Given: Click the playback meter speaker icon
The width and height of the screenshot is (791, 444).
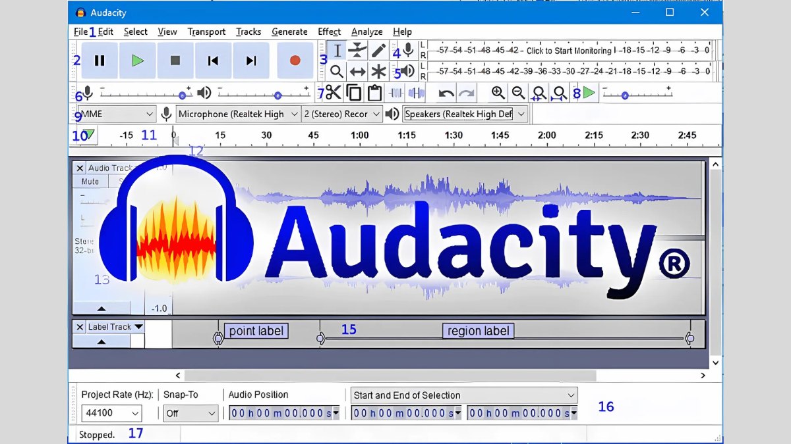Looking at the screenshot, I should (408, 71).
